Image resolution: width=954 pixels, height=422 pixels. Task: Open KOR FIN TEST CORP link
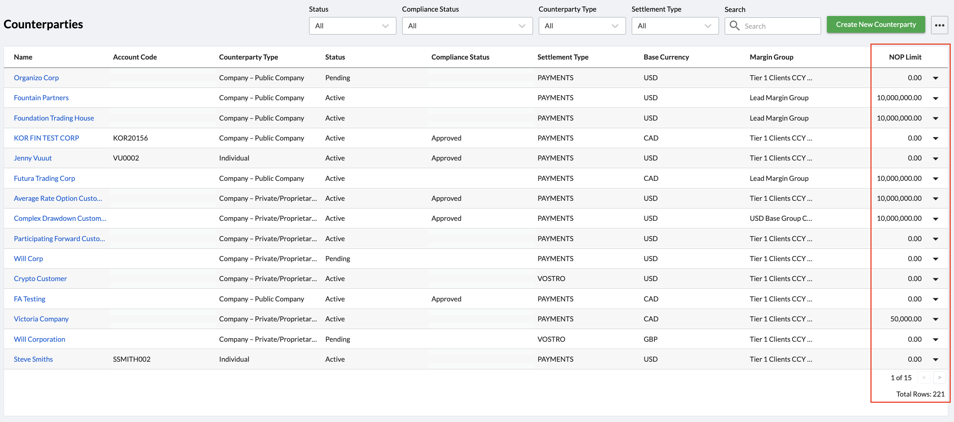click(46, 138)
